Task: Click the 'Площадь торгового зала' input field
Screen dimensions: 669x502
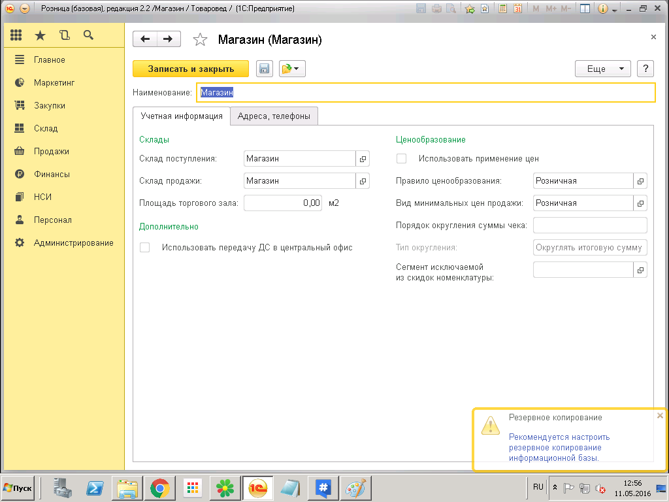Action: tap(284, 203)
